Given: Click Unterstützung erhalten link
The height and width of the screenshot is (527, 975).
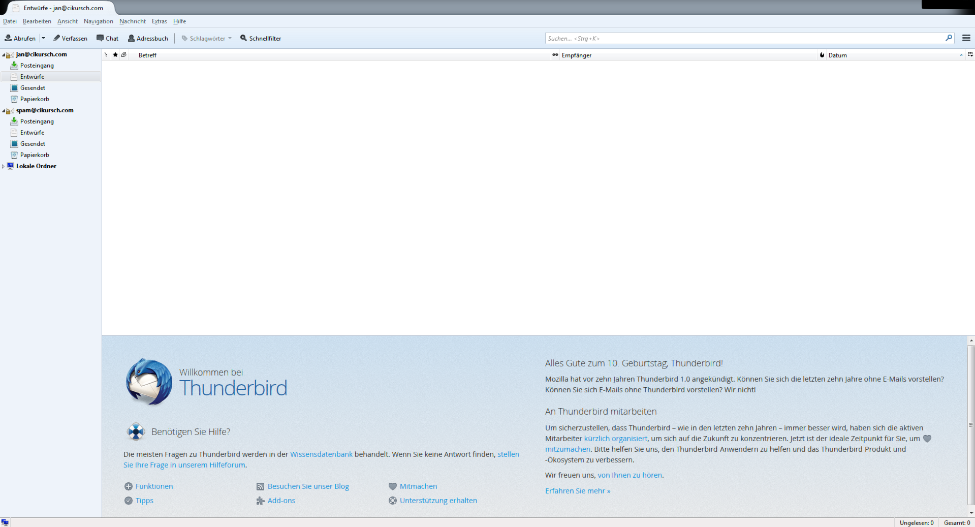Looking at the screenshot, I should pyautogui.click(x=438, y=501).
